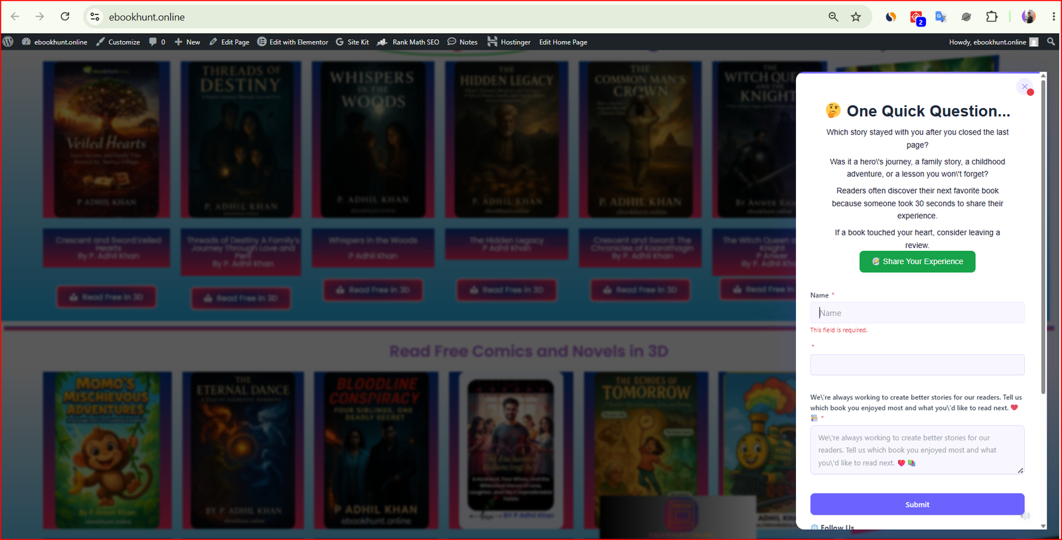Image resolution: width=1062 pixels, height=540 pixels.
Task: Open the Google Translate extension
Action: click(x=941, y=17)
